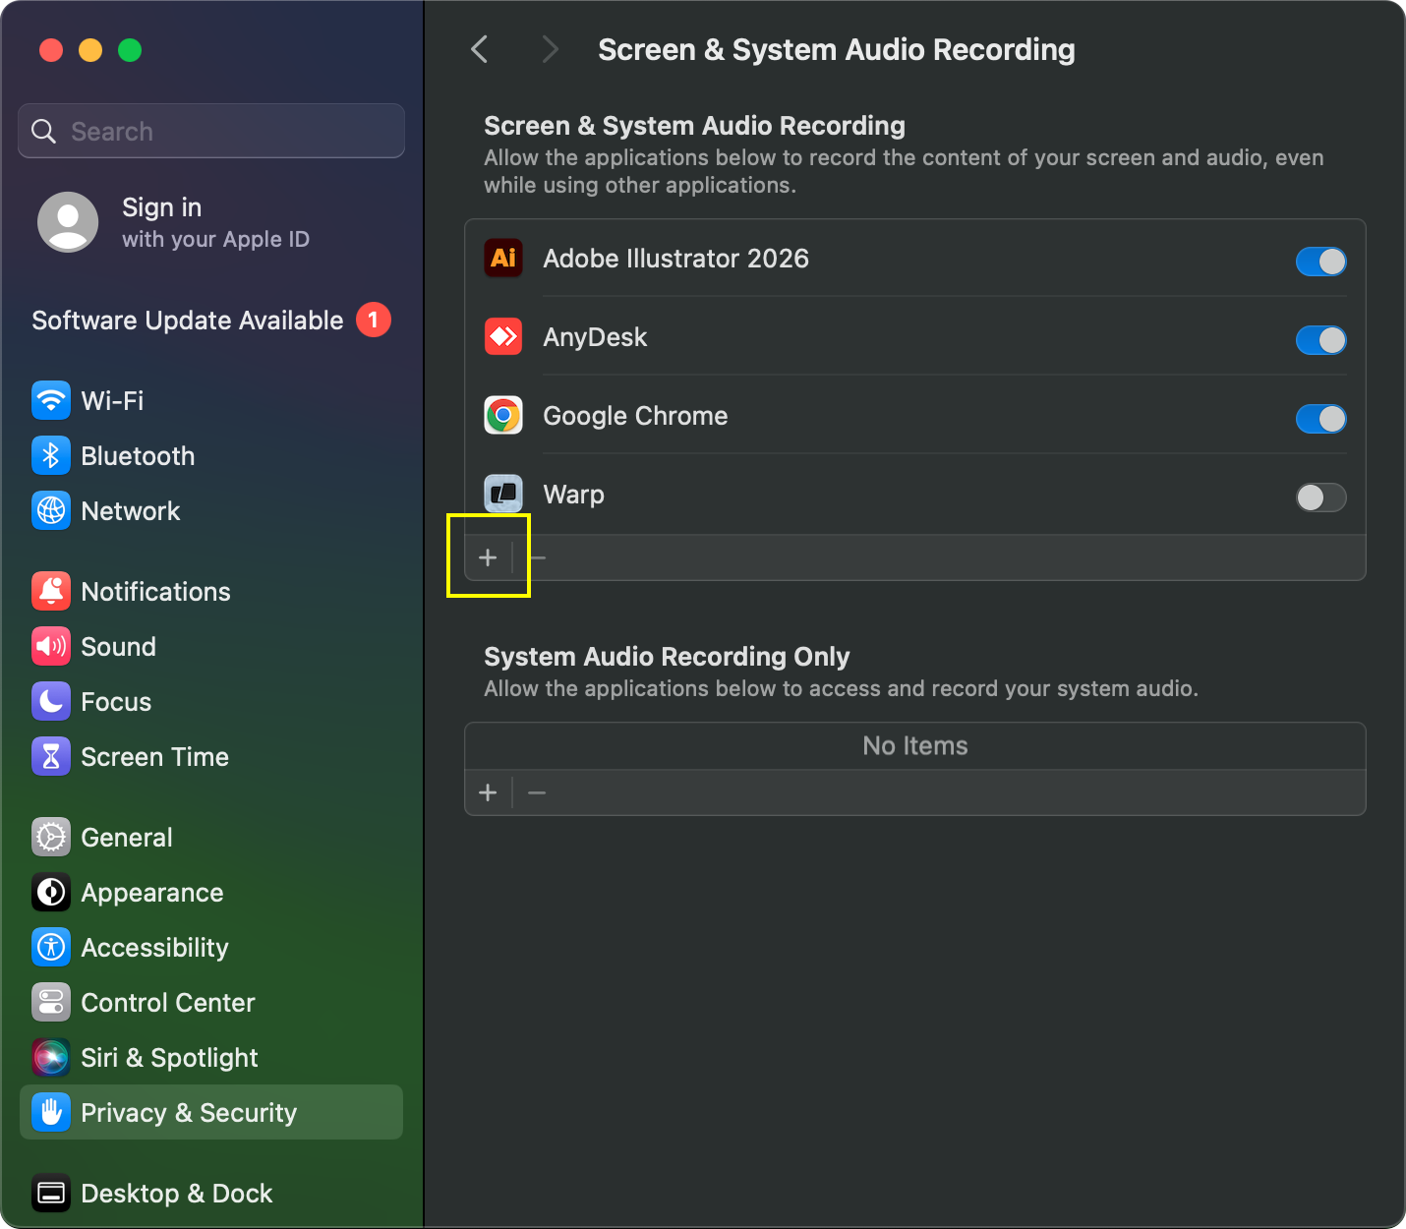This screenshot has height=1229, width=1406.
Task: Click the Focus moon icon
Action: [x=51, y=701]
